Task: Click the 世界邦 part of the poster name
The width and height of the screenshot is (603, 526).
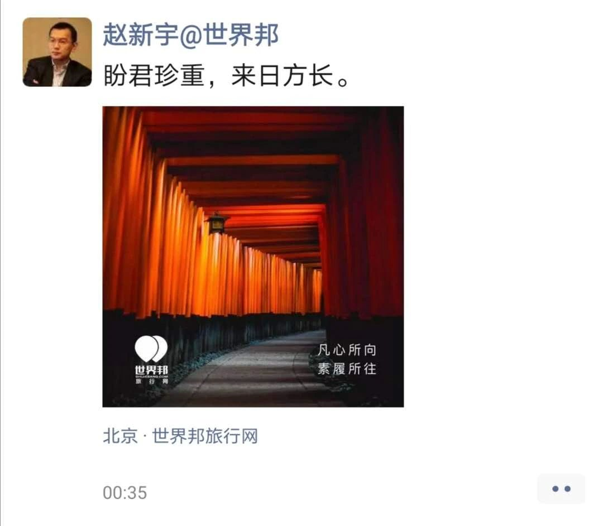Action: 241,35
